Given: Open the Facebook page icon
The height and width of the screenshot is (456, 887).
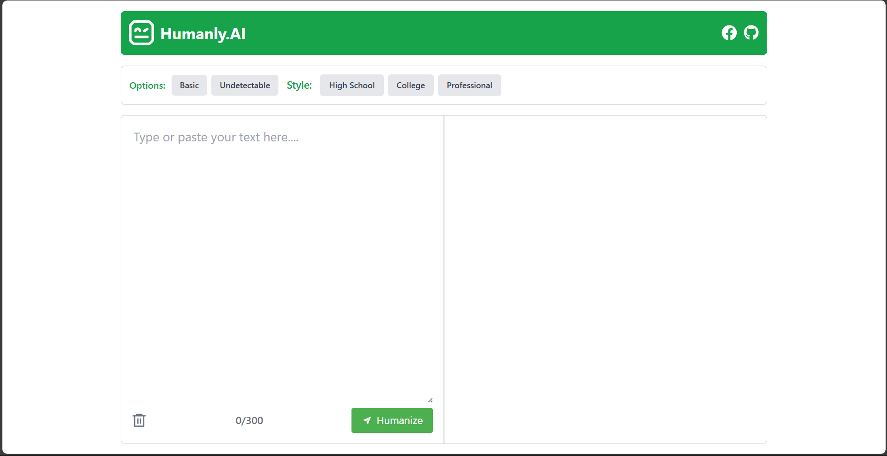Looking at the screenshot, I should 729,33.
